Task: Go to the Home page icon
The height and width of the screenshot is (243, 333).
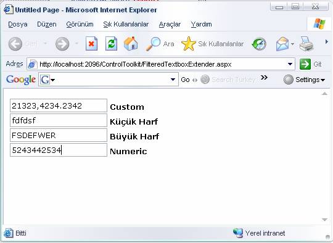Action: (x=131, y=44)
